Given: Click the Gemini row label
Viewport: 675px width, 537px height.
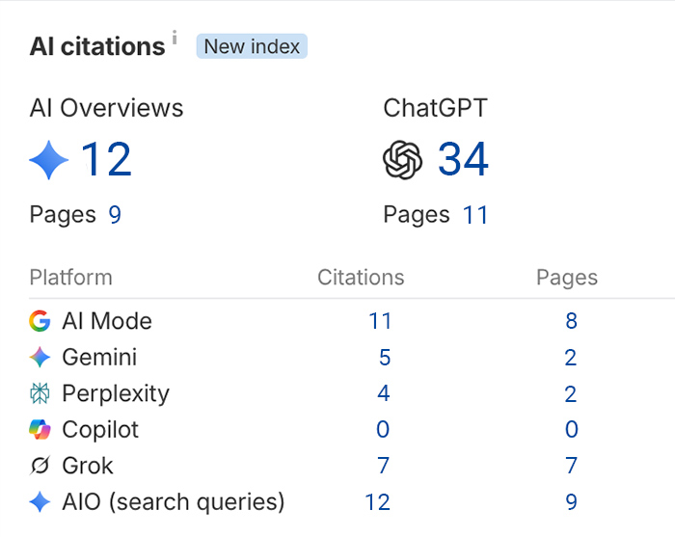Looking at the screenshot, I should 99,357.
